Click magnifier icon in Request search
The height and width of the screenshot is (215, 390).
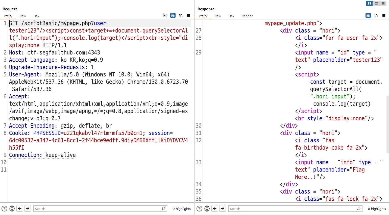click(x=163, y=208)
